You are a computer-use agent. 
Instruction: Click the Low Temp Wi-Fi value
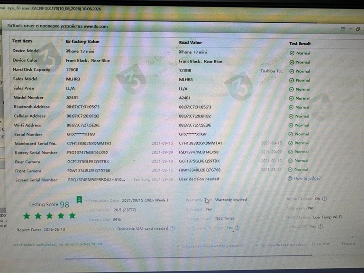(328, 217)
